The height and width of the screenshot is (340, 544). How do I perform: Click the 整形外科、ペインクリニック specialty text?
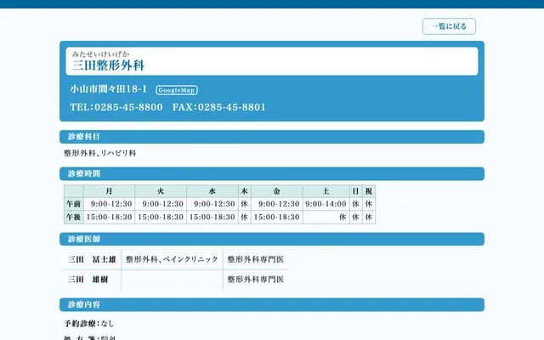(172, 259)
